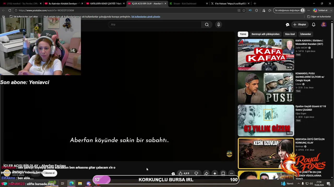This screenshot has width=334, height=187.
Task: Close the manifest - Toz Pembe tab
Action: (x=41, y=4)
